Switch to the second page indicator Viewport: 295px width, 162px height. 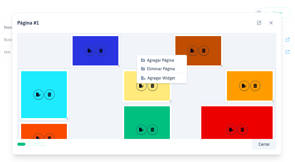pyautogui.click(x=31, y=144)
